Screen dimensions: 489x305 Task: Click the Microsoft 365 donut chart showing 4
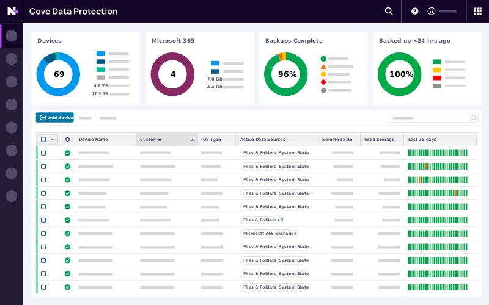(172, 74)
